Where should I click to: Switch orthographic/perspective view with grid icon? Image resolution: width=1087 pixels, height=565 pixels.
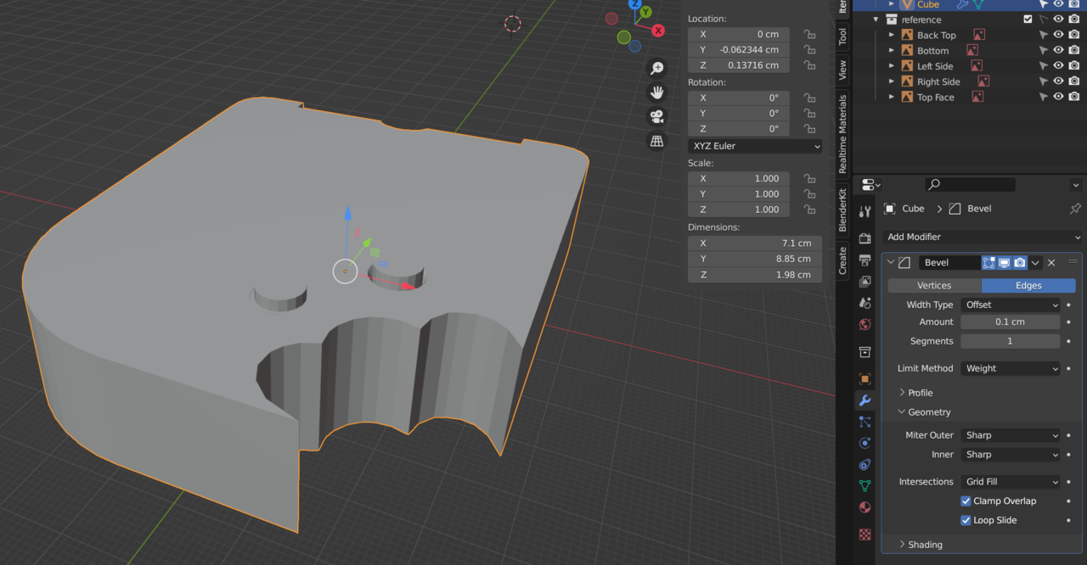coord(656,141)
